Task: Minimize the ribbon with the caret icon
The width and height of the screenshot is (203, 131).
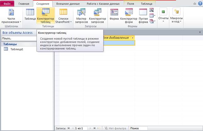Action: pos(195,4)
